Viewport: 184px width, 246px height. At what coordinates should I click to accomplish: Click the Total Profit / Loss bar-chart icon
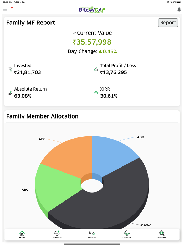[96, 69]
